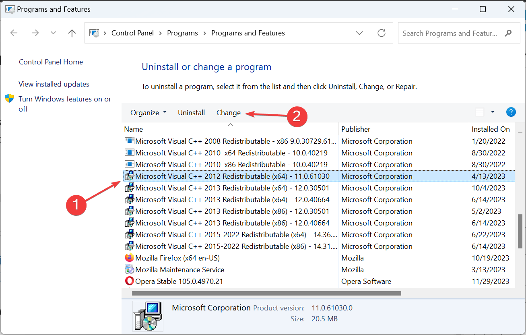Click icon of Visual C++ 2010 x64 entry

tap(129, 153)
